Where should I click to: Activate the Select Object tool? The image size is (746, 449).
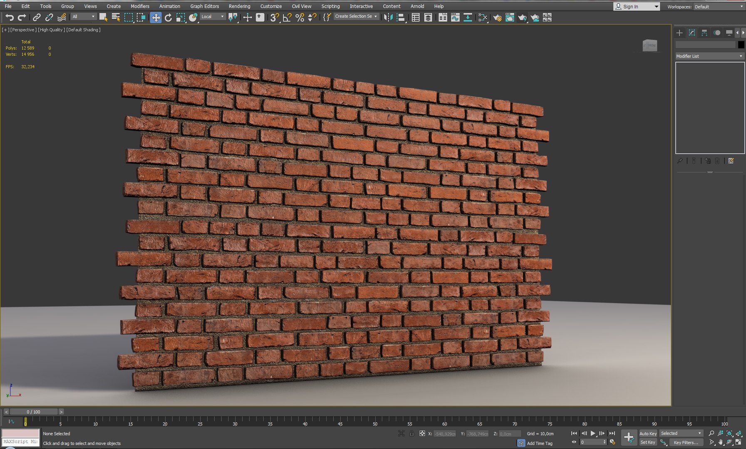[103, 17]
